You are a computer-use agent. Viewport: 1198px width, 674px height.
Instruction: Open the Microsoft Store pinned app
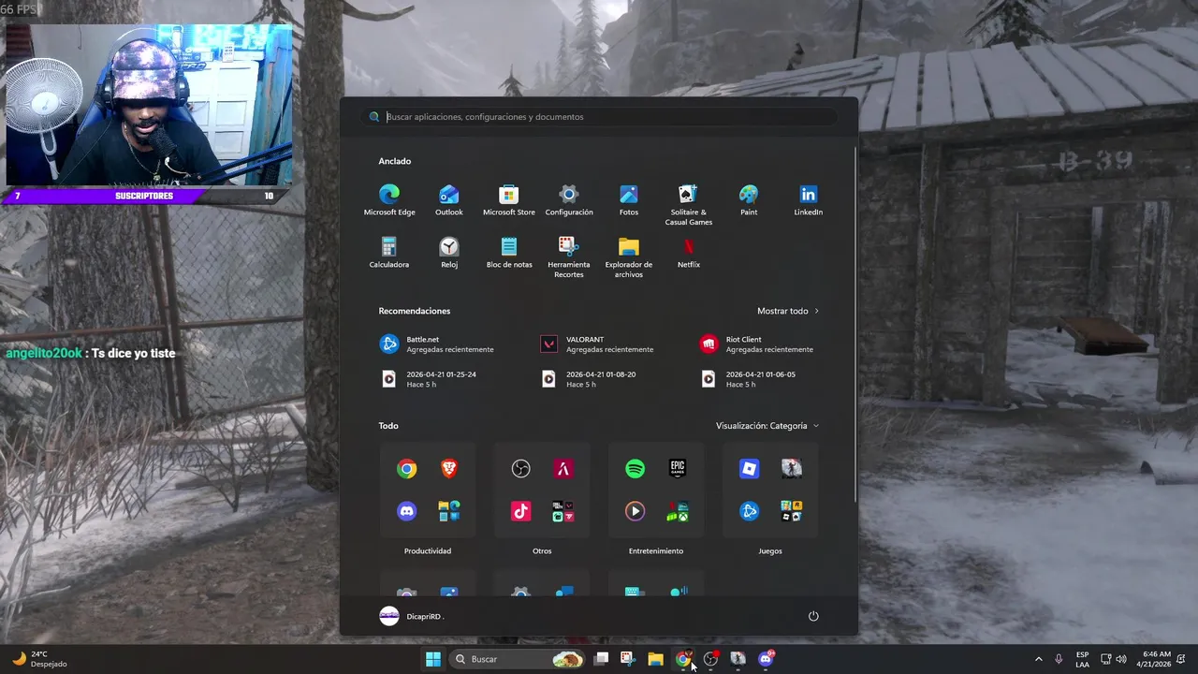pyautogui.click(x=509, y=200)
